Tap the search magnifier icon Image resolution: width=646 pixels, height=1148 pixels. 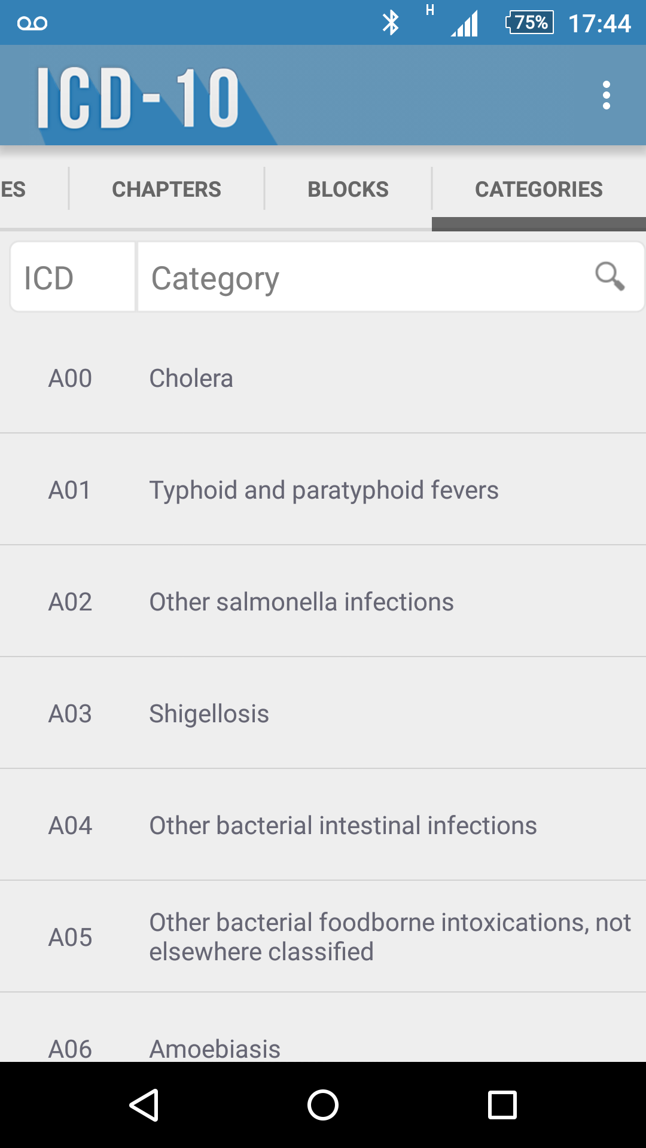click(610, 277)
